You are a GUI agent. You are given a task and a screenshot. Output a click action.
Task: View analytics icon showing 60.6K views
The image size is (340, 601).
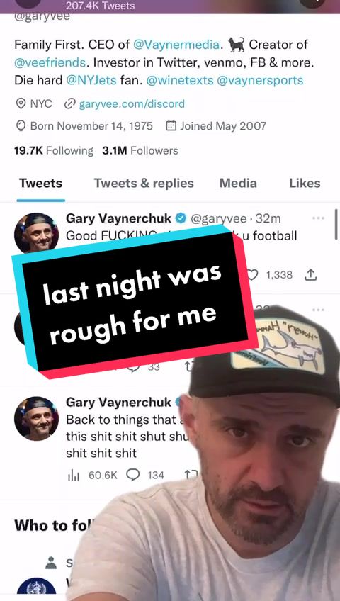(73, 476)
